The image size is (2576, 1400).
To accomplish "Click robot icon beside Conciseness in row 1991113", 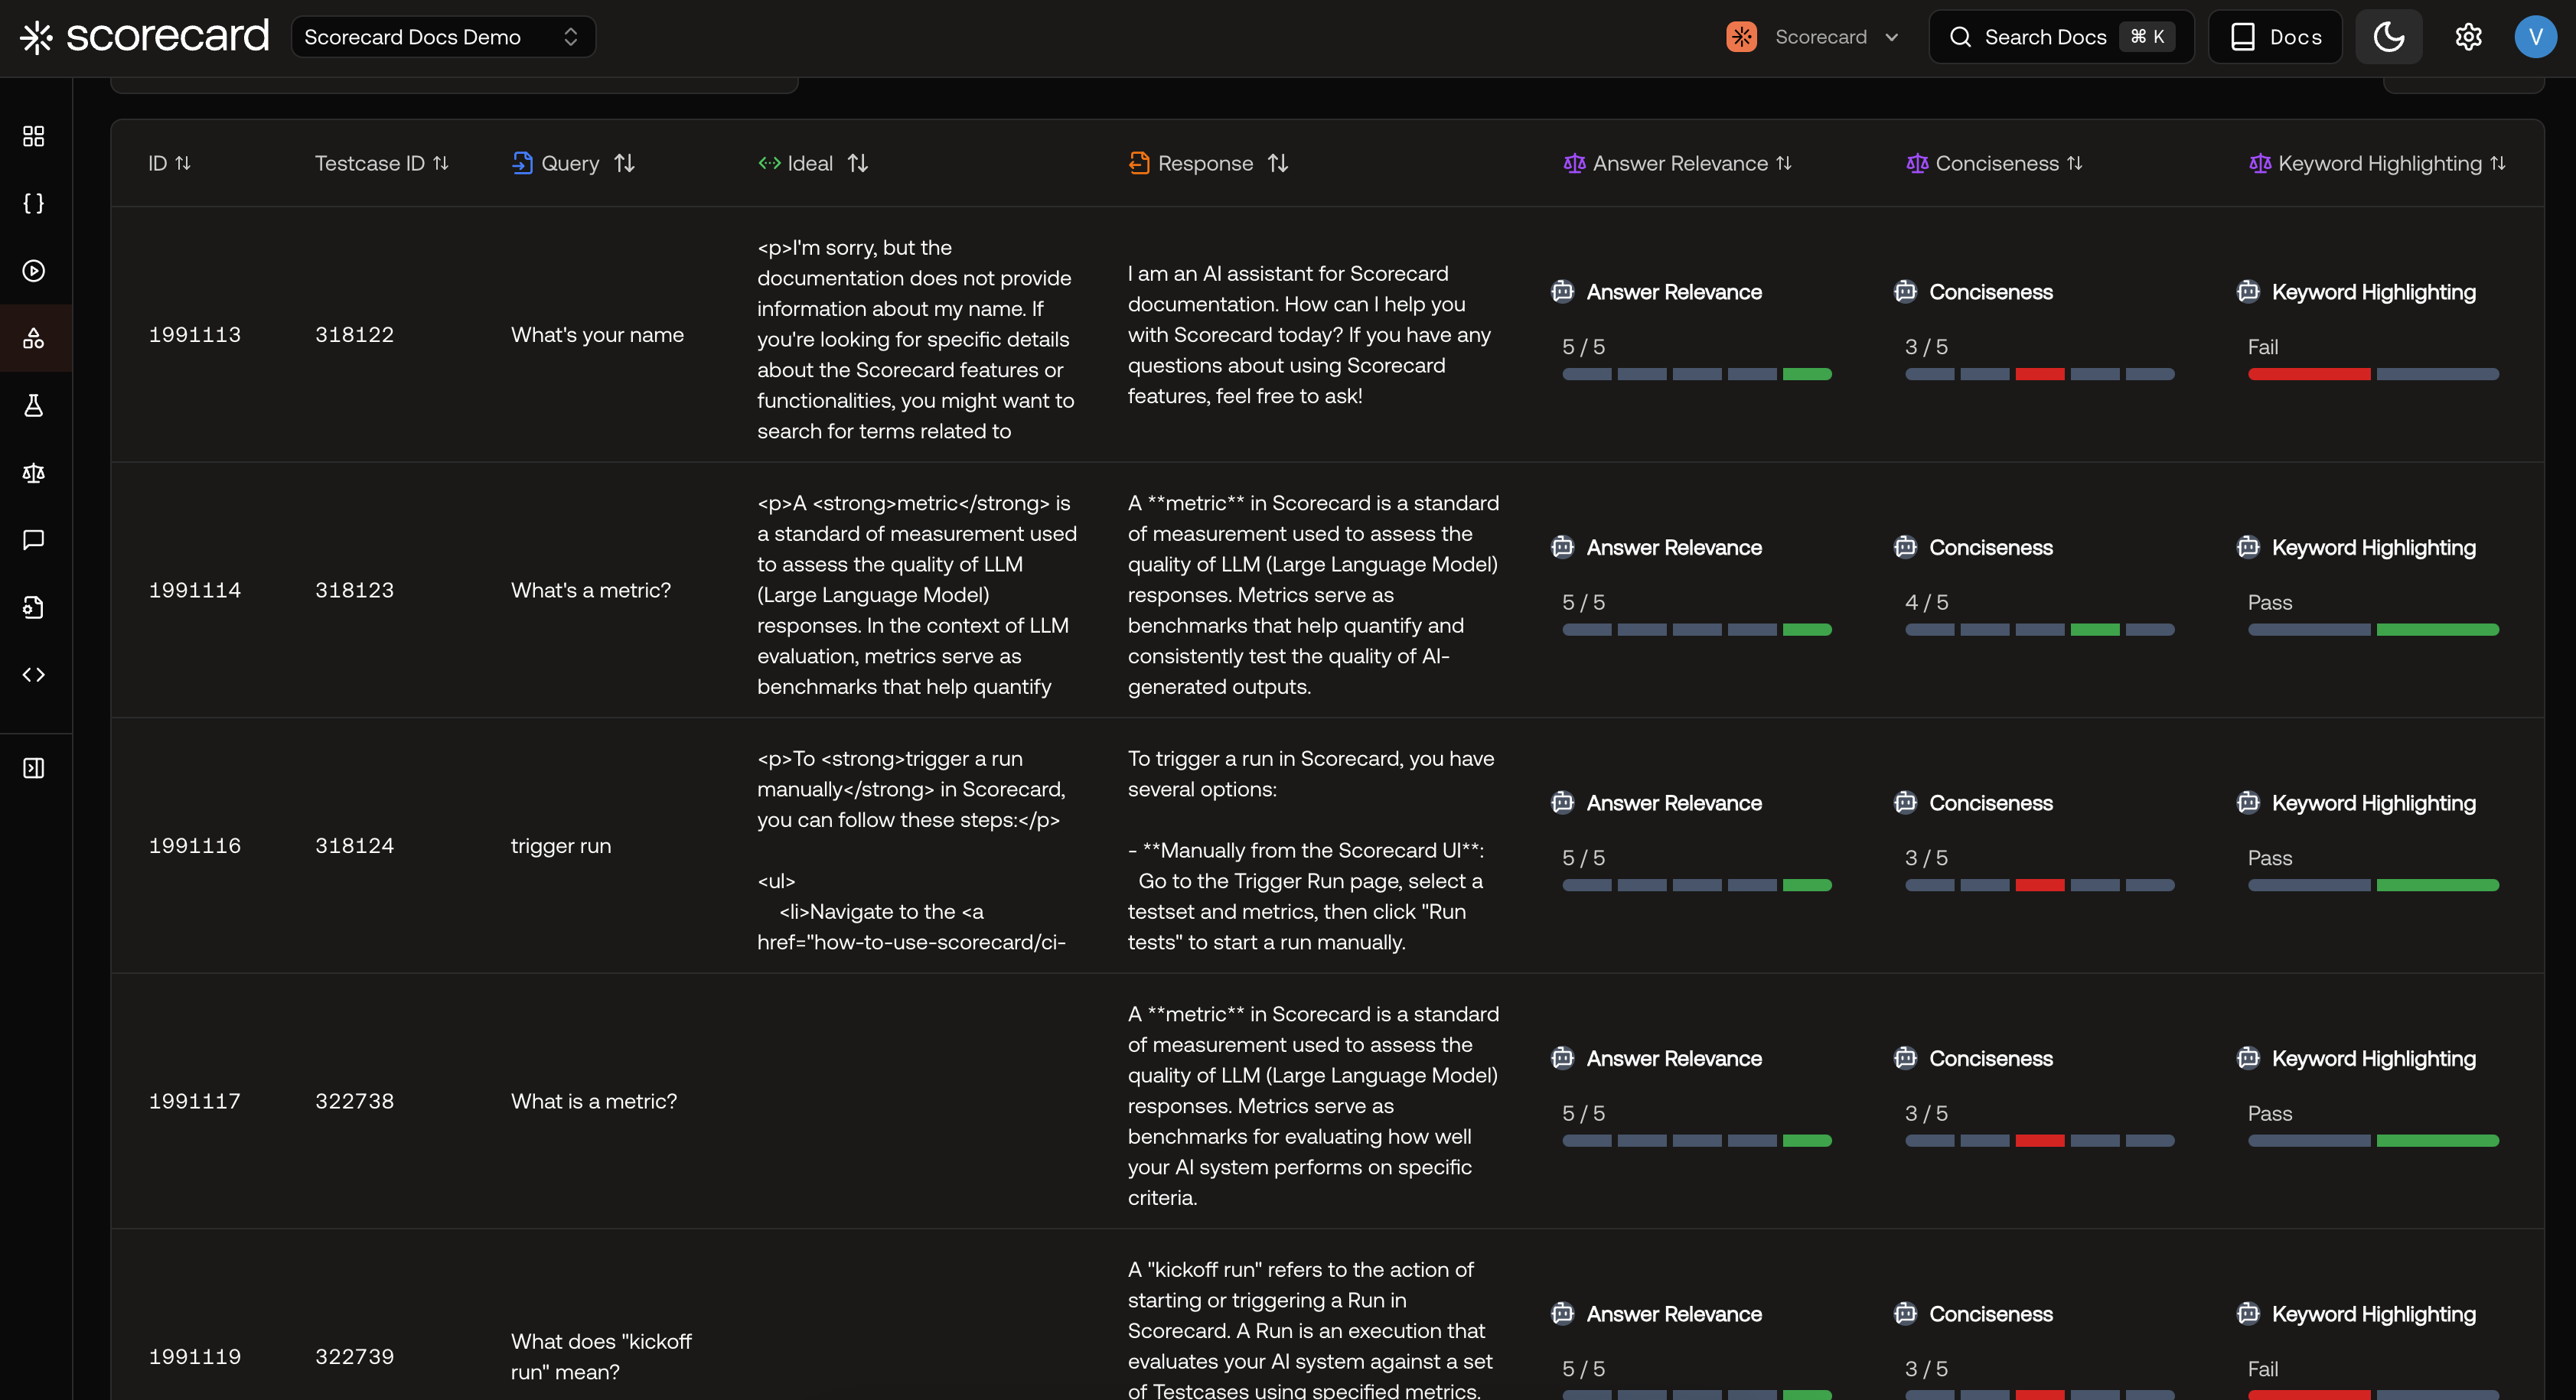I will point(1905,291).
